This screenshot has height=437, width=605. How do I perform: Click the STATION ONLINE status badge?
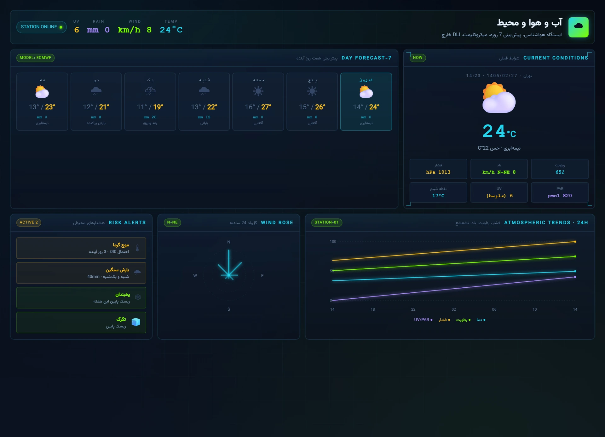pos(42,27)
